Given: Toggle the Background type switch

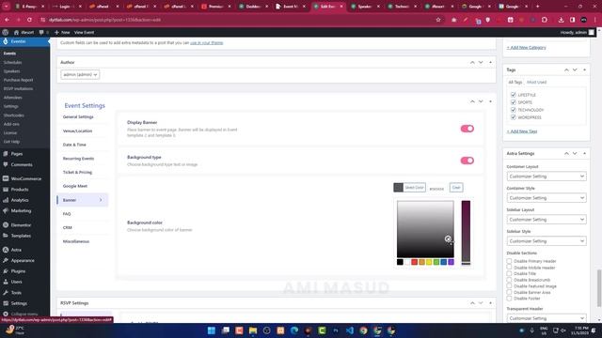Looking at the screenshot, I should (x=467, y=161).
